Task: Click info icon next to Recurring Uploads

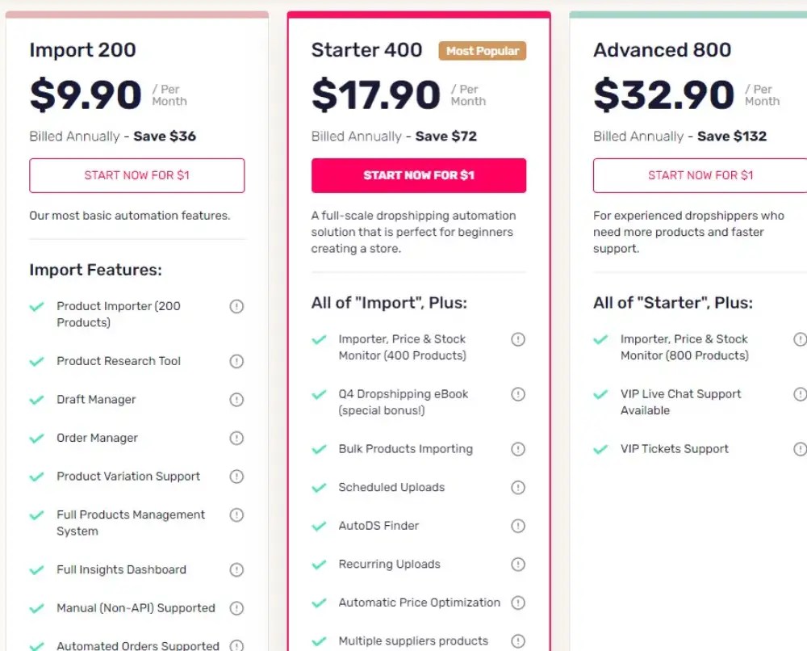Action: click(x=518, y=564)
